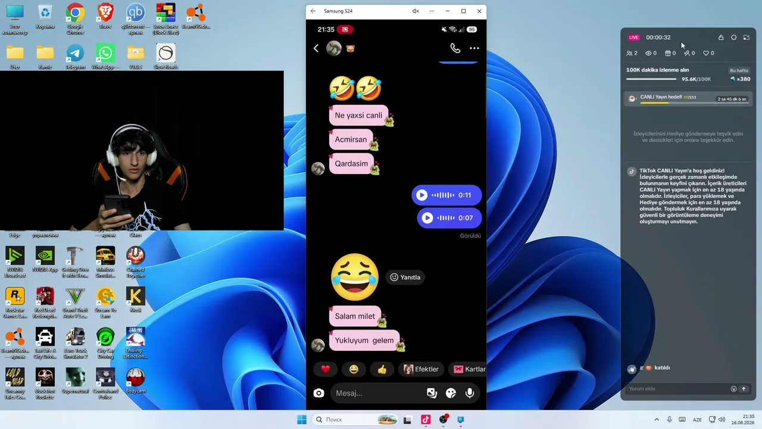Open WhatsApp desktop shortcut
This screenshot has width=762, height=429.
[x=105, y=57]
